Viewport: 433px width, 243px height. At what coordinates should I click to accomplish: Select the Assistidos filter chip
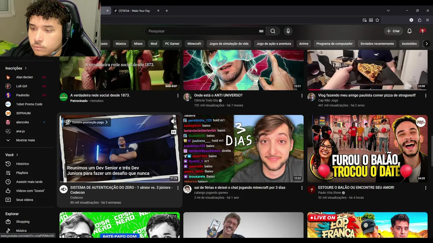click(x=409, y=44)
